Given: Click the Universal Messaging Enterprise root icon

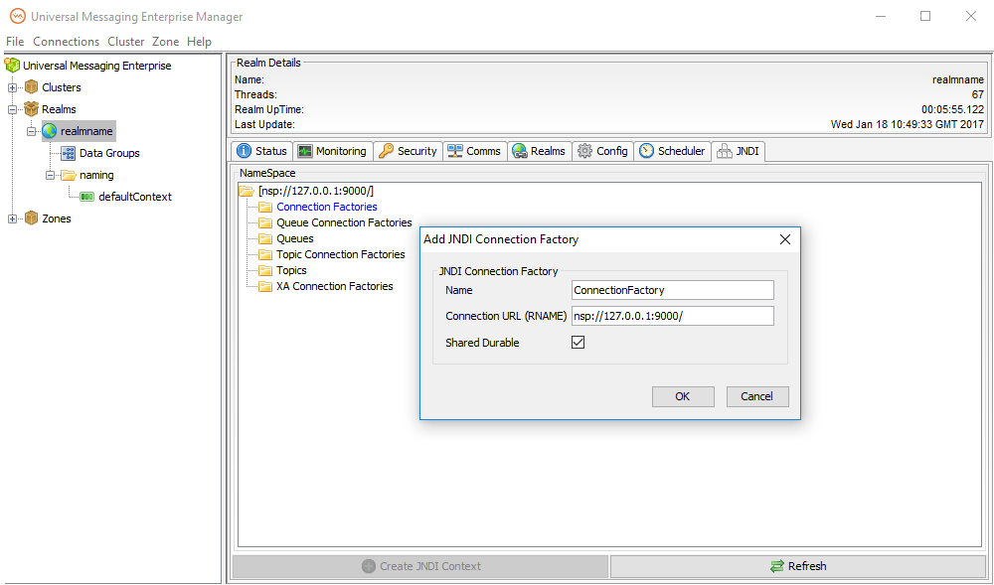Looking at the screenshot, I should (x=12, y=66).
